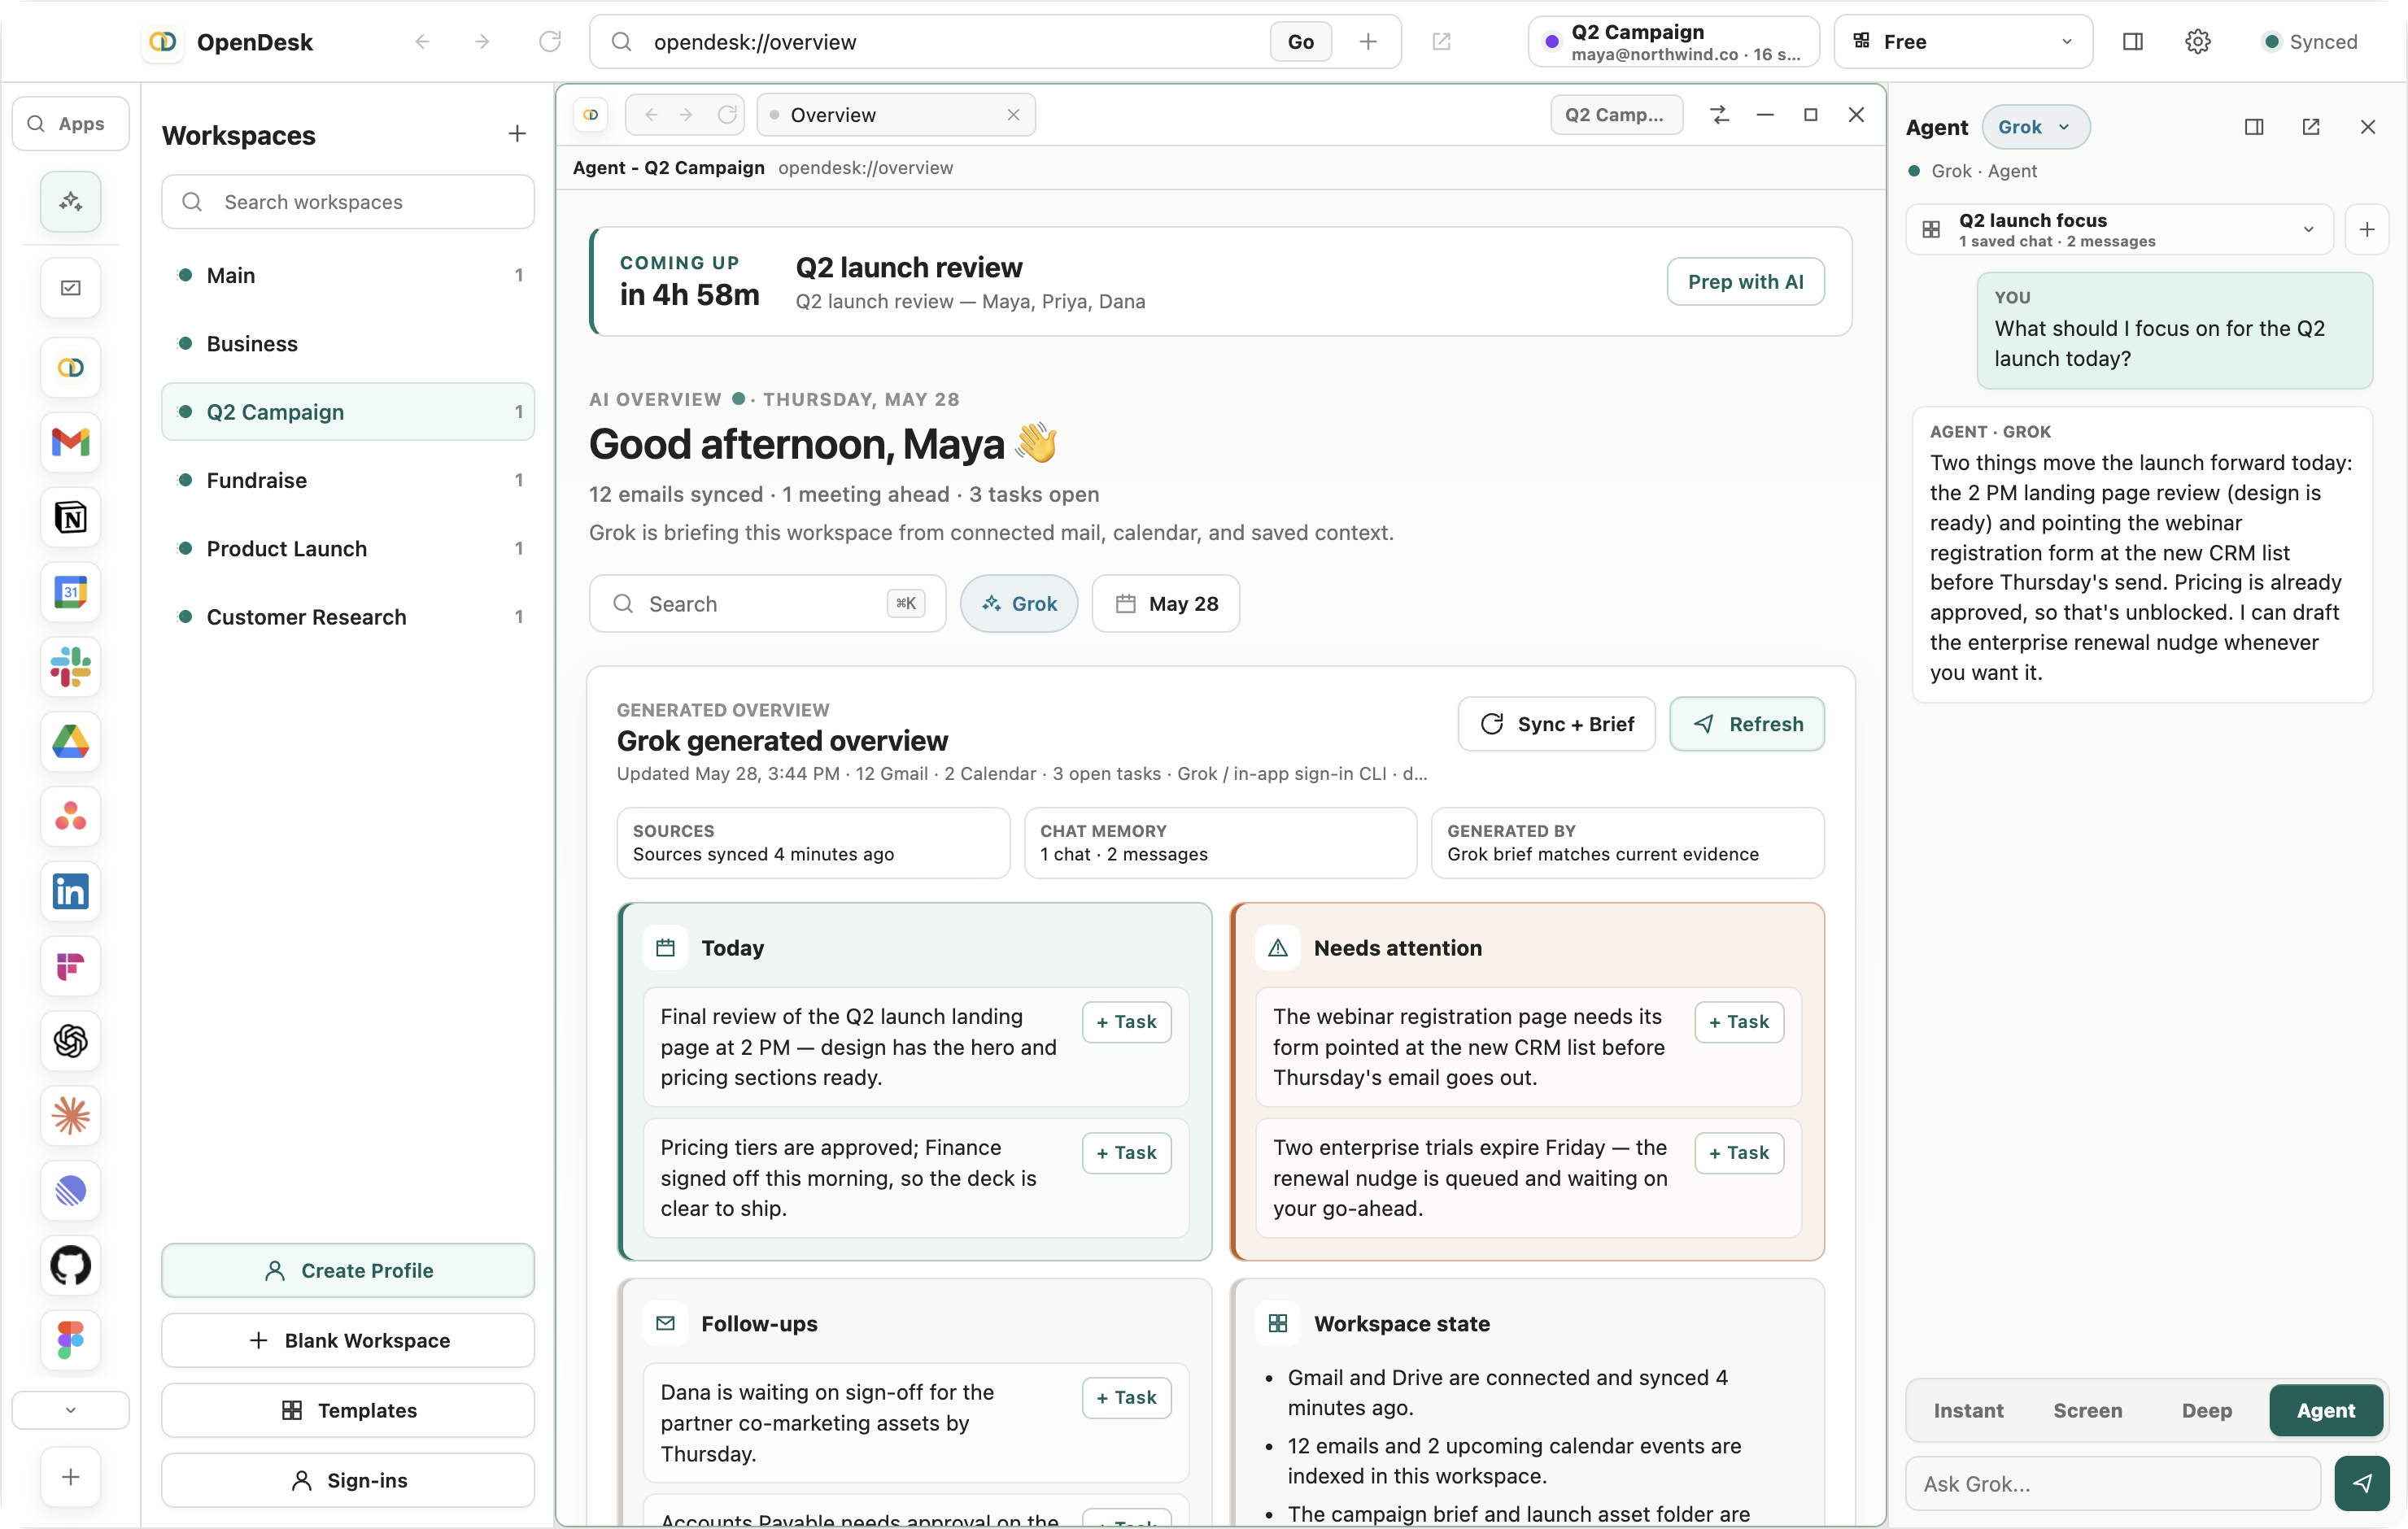This screenshot has width=2408, height=1529.
Task: Add a new app with sidebar plus
Action: tap(70, 1477)
